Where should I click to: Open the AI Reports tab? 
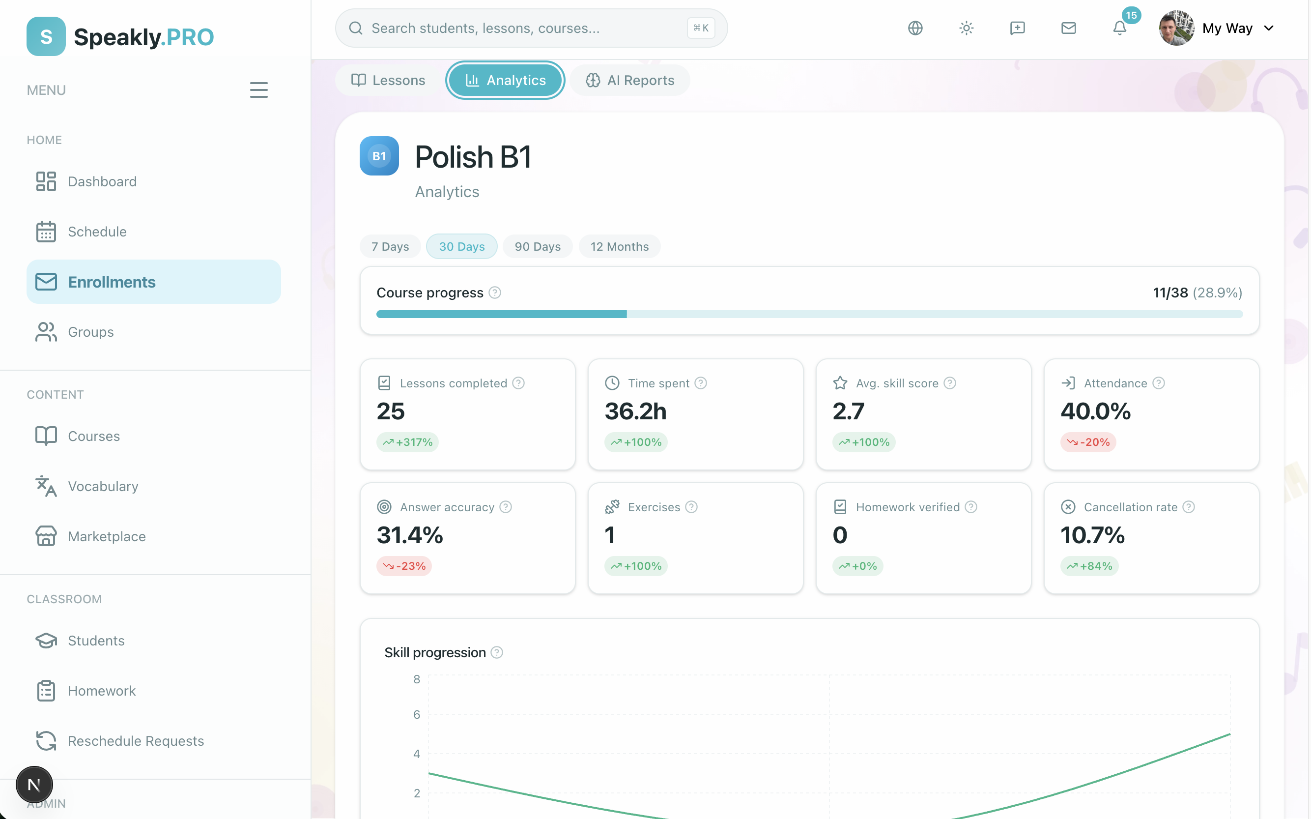630,80
